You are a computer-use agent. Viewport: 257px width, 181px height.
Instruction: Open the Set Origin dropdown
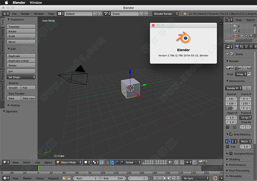(x=21, y=77)
